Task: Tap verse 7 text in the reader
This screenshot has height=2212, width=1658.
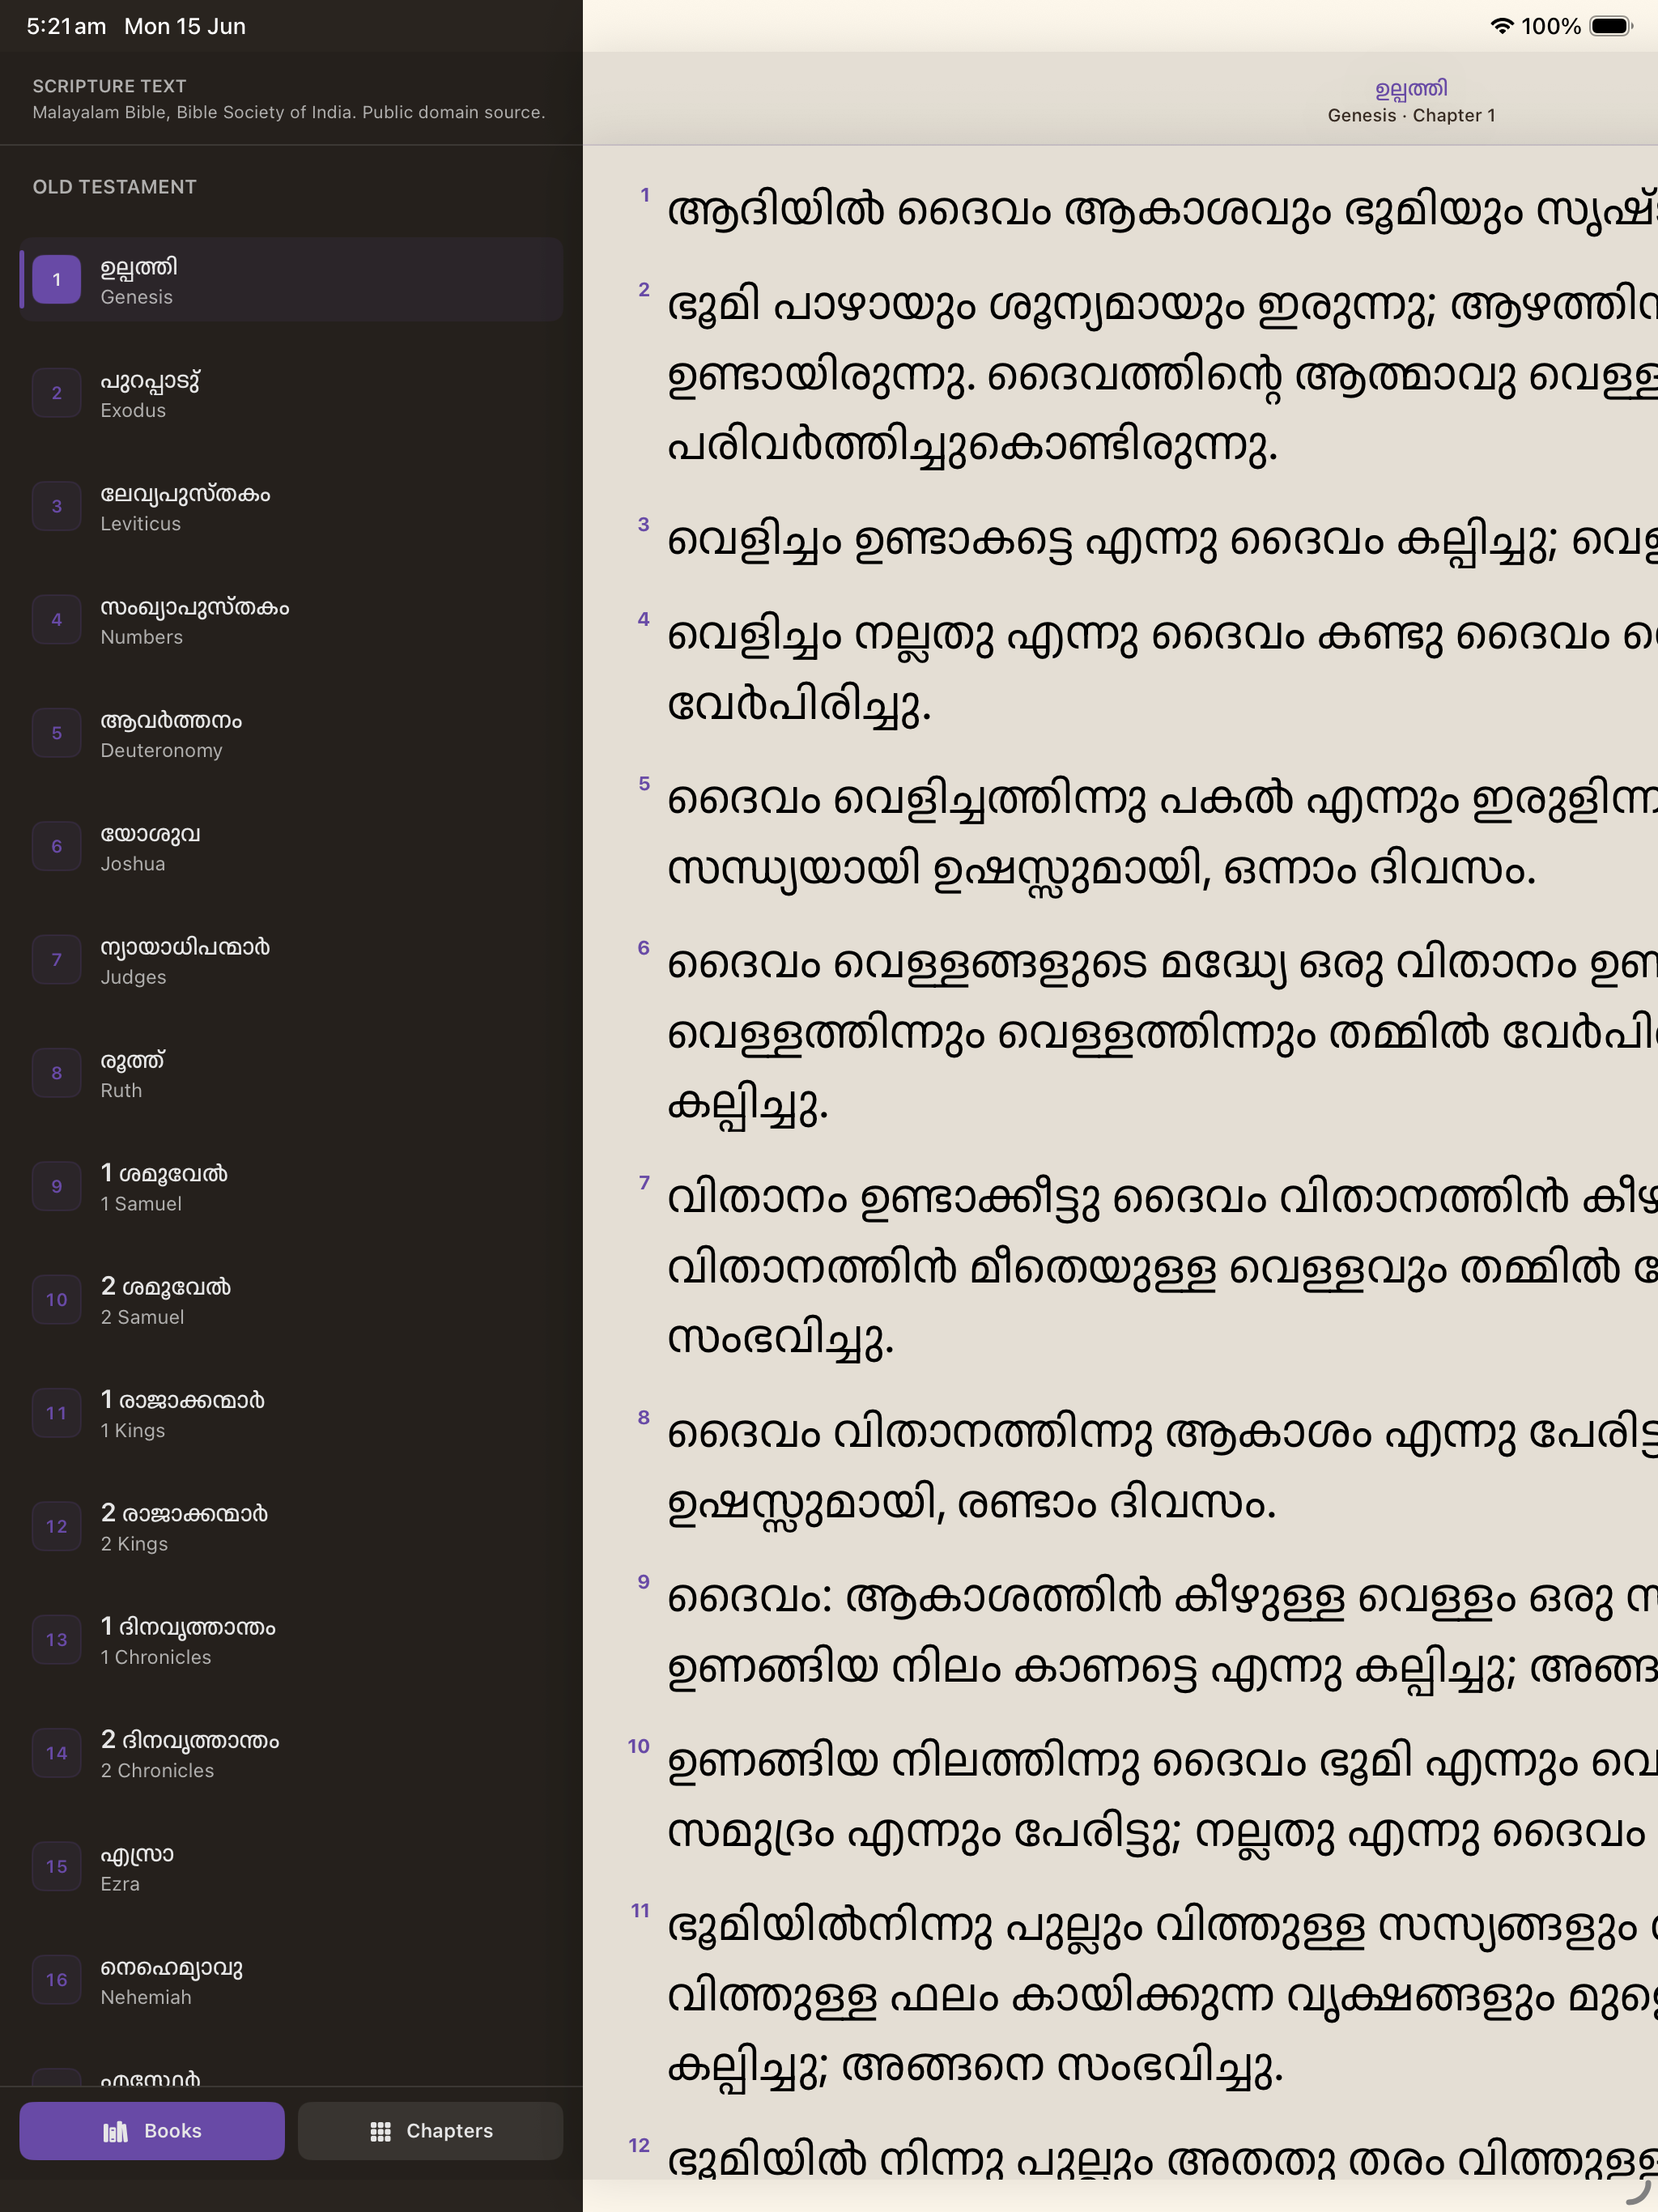Action: 1162,1268
